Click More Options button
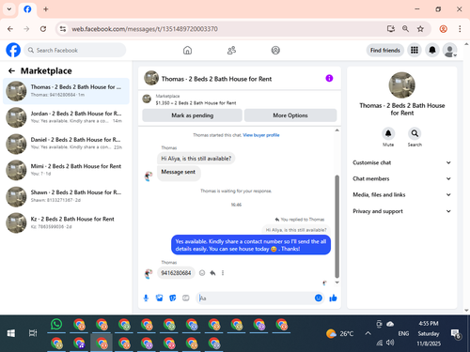This screenshot has height=352, width=470. coord(290,115)
